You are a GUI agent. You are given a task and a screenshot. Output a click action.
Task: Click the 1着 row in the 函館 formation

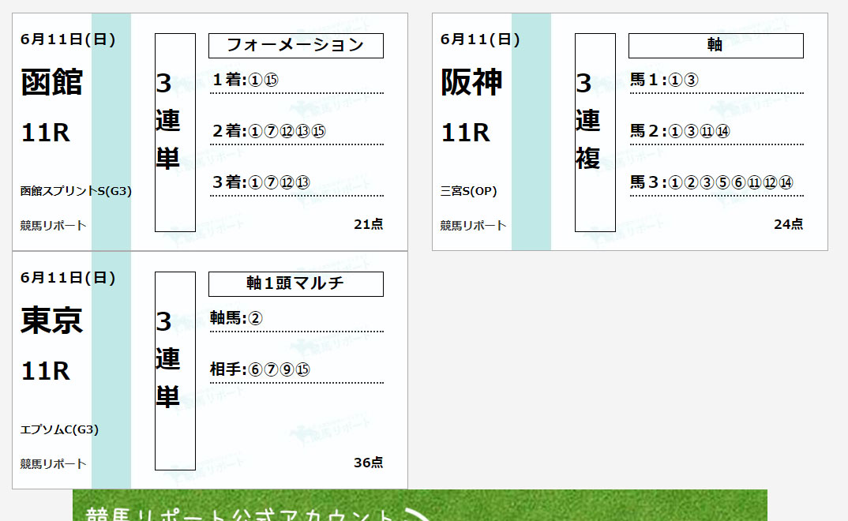pyautogui.click(x=296, y=80)
